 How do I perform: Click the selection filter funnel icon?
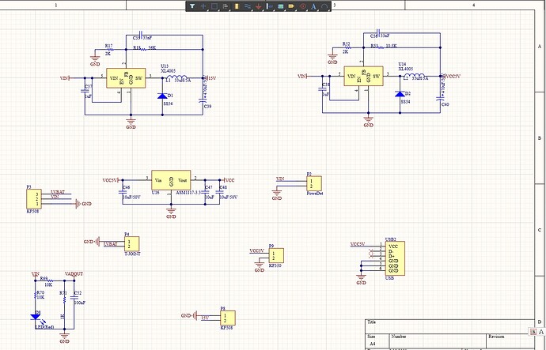(192, 6)
